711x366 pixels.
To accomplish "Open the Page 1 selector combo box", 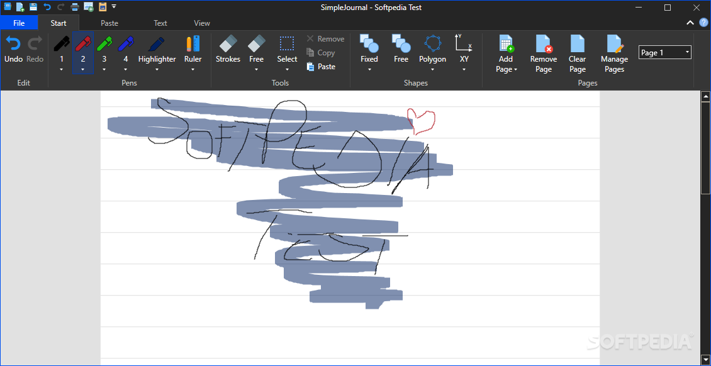I will pos(664,53).
